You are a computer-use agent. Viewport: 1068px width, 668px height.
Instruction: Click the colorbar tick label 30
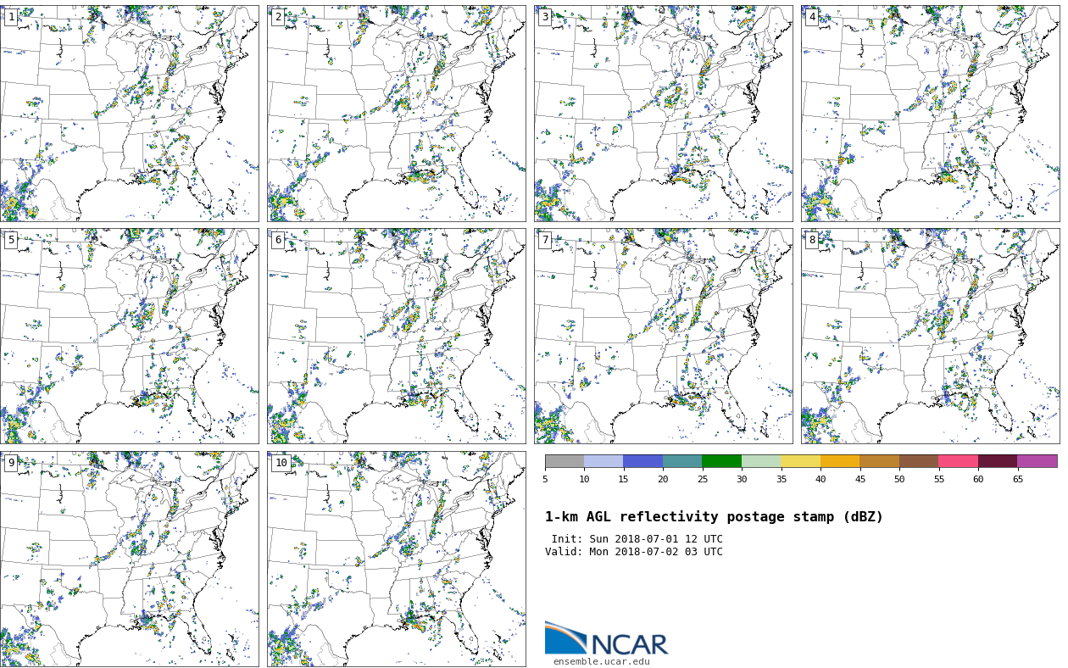tap(742, 480)
